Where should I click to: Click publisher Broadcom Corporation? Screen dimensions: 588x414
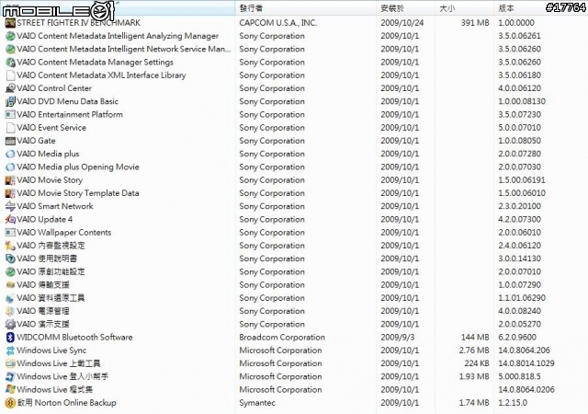[282, 338]
